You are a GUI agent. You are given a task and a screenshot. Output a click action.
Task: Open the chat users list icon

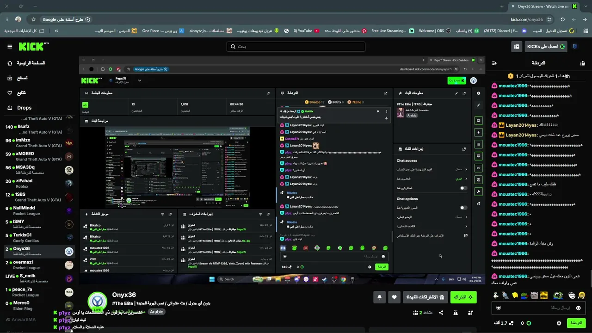coord(582,63)
